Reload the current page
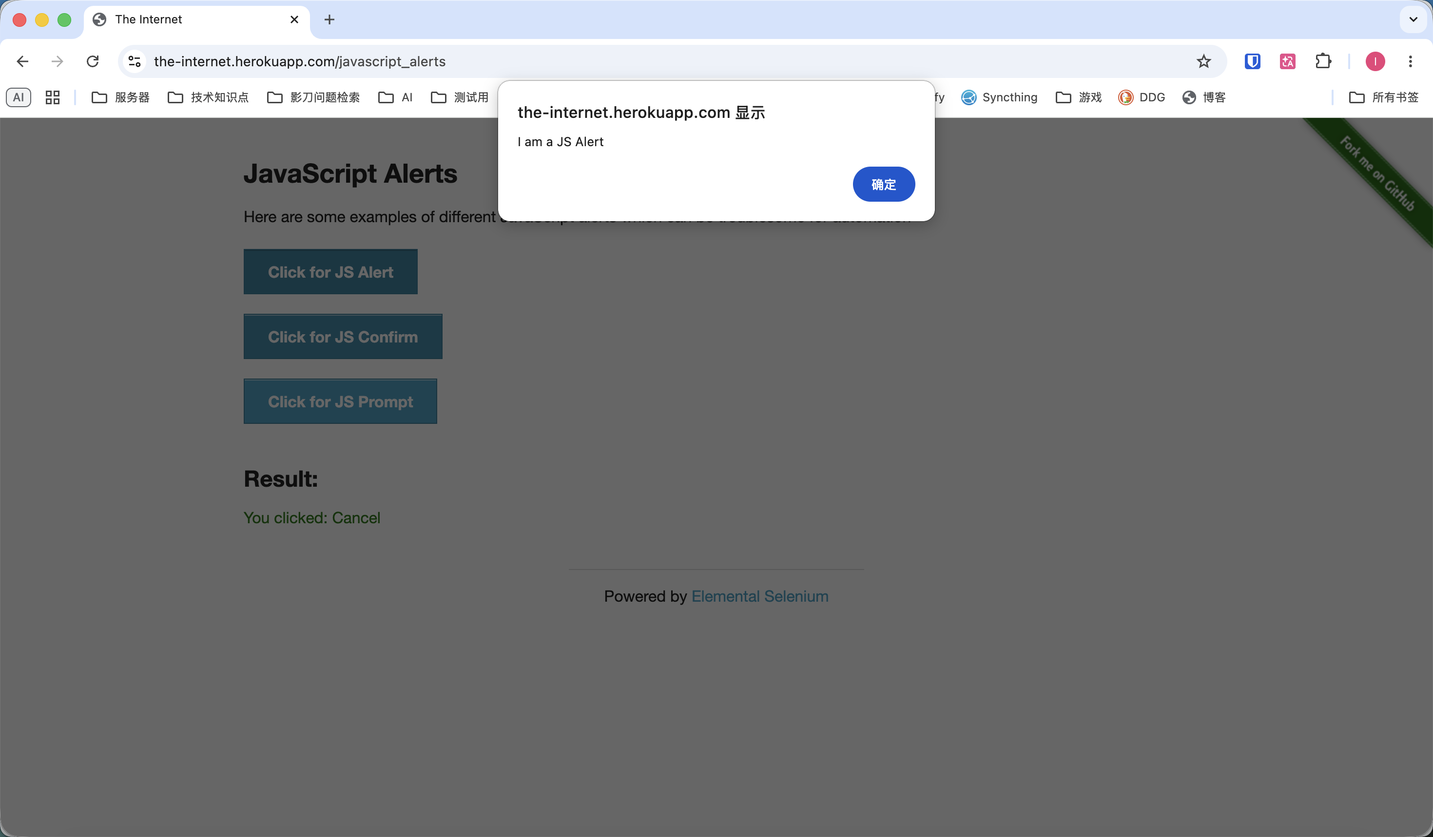The width and height of the screenshot is (1433, 837). click(93, 61)
